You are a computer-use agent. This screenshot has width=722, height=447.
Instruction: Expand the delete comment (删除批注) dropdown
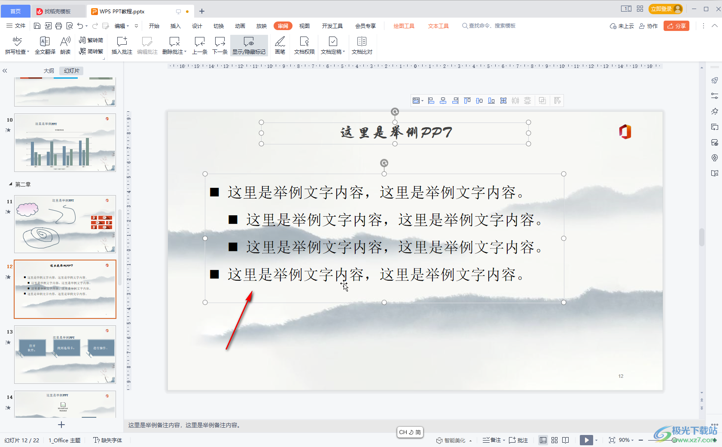click(185, 52)
